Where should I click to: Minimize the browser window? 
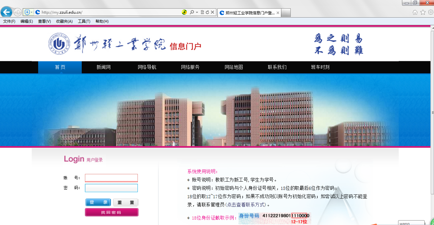click(407, 3)
